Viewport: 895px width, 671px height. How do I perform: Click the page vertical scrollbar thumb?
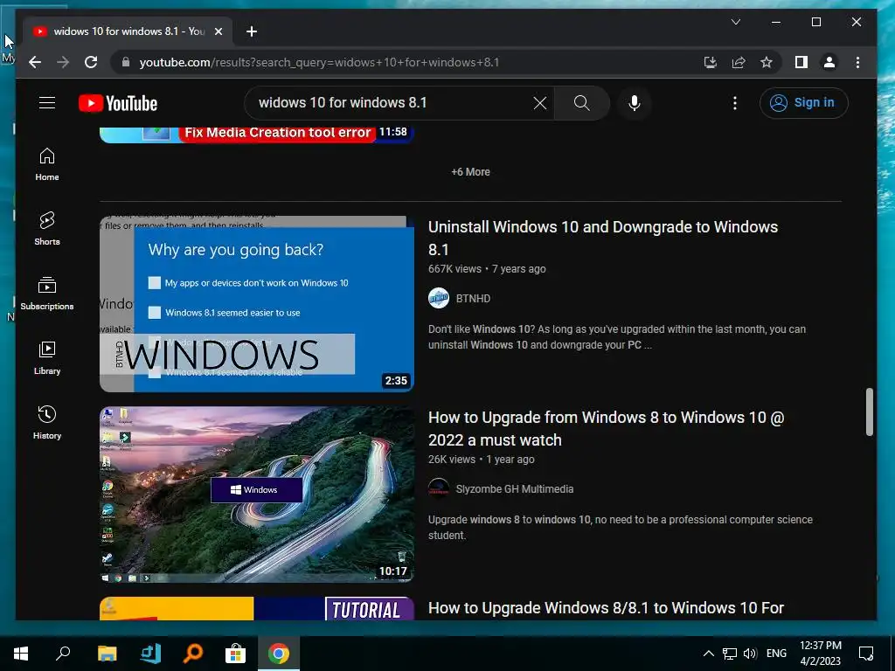[x=869, y=412]
